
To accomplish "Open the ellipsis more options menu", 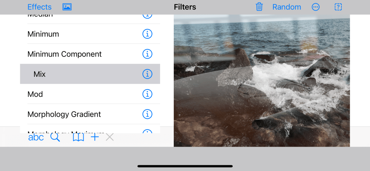I will 316,7.
